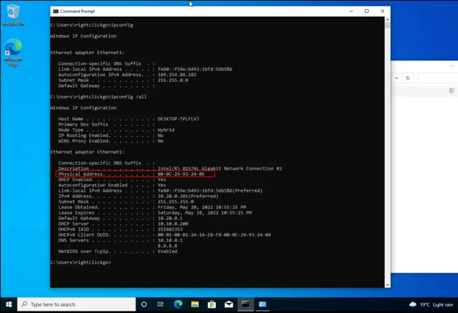458x313 pixels.
Task: Click the Cortana circle on the taskbar
Action: pyautogui.click(x=144, y=305)
